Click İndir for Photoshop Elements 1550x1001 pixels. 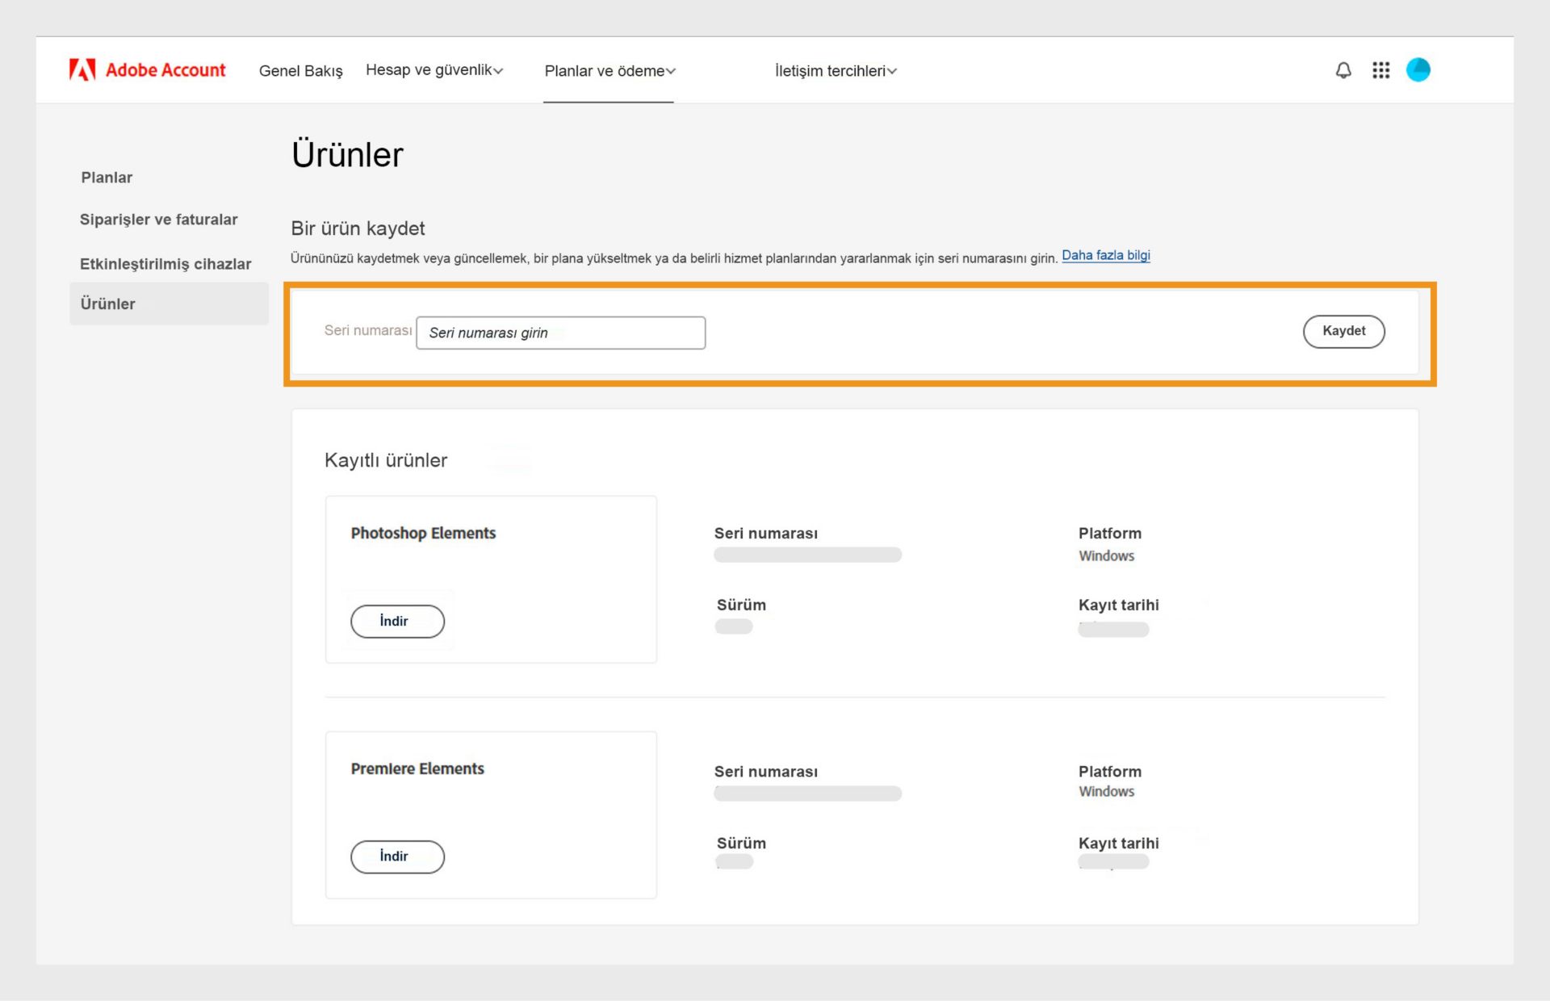[397, 621]
